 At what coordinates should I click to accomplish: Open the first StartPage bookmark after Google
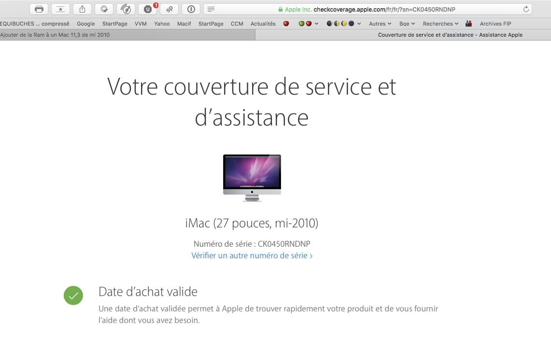114,24
